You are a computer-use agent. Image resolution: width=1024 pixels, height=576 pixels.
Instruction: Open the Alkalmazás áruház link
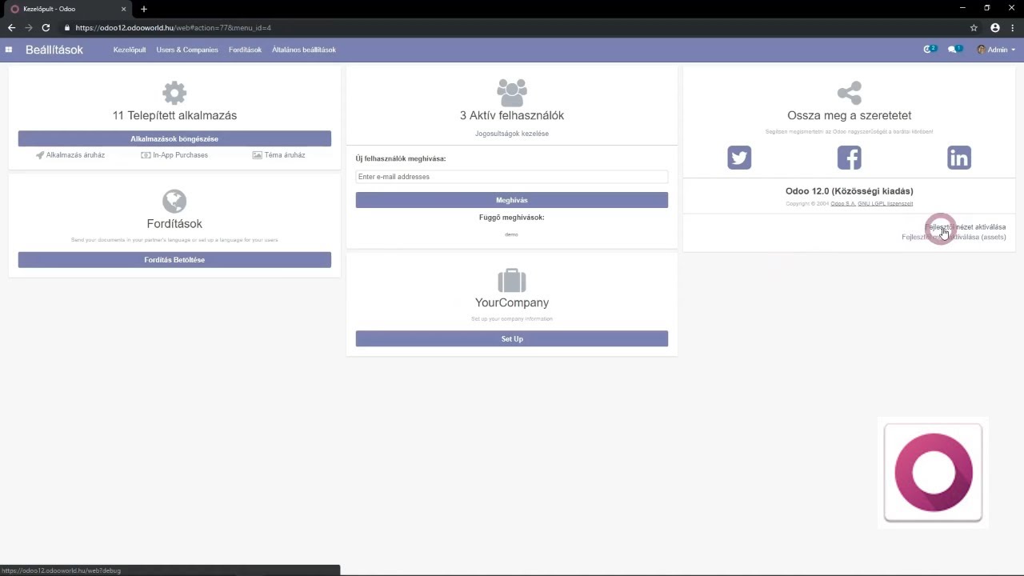70,155
